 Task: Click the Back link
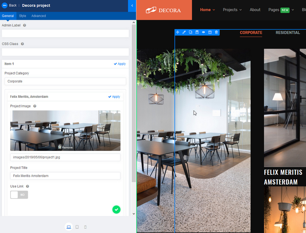(x=13, y=5)
